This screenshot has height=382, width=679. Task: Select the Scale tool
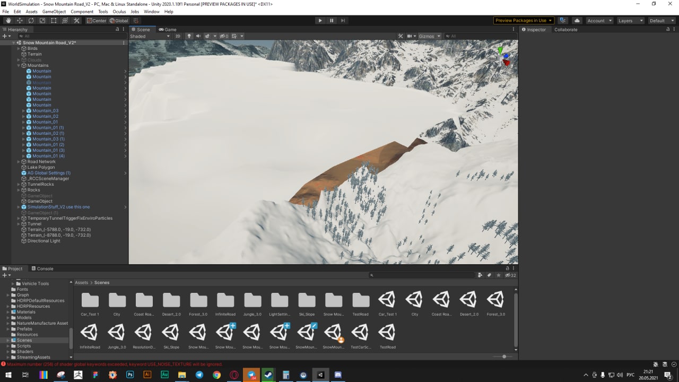pyautogui.click(x=42, y=21)
